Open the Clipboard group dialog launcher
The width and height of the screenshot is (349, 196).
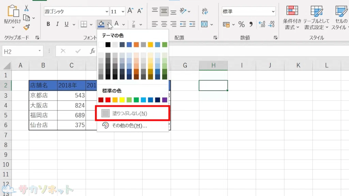click(x=37, y=38)
